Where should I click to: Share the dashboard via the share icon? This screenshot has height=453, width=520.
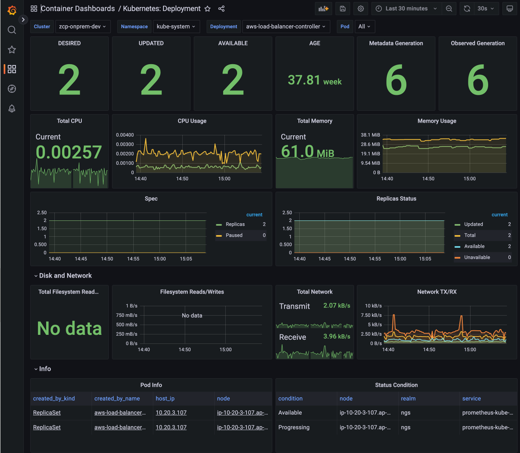point(222,9)
